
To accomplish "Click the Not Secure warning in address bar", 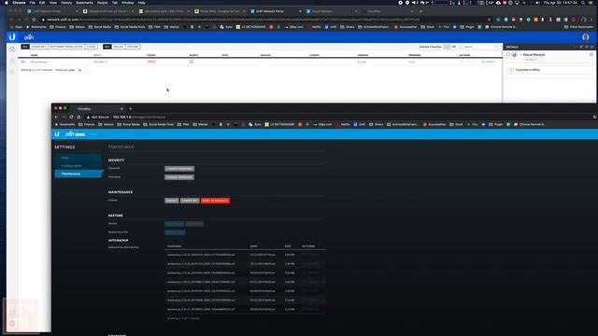I will [97, 117].
